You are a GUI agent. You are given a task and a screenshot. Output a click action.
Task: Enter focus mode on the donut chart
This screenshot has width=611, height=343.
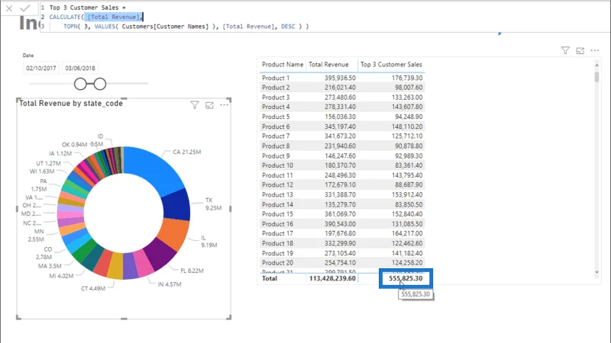209,105
